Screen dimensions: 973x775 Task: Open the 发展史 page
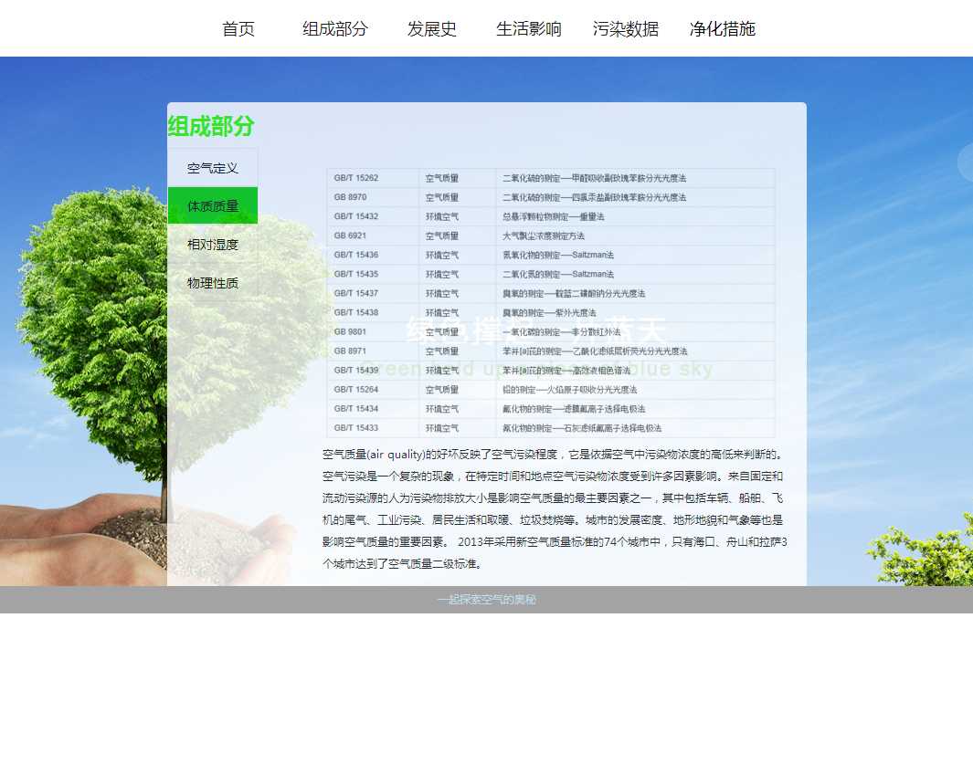pyautogui.click(x=432, y=29)
